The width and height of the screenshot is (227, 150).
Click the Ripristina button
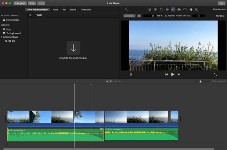(220, 16)
